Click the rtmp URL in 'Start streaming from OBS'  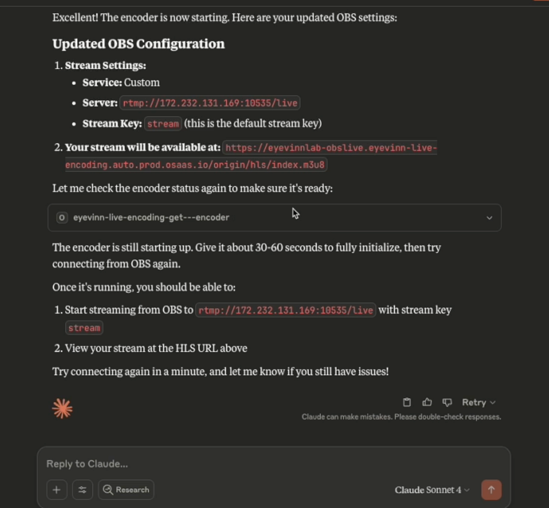[285, 310]
